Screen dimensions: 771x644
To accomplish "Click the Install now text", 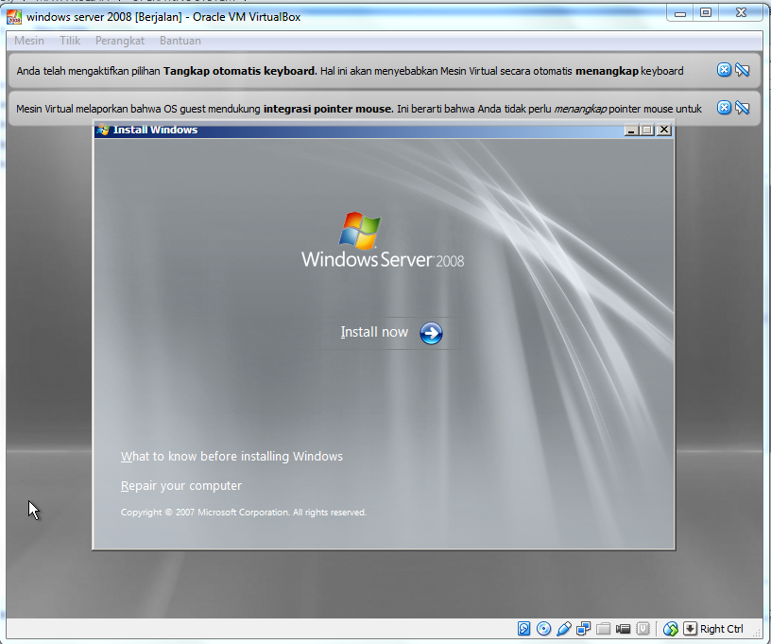I will [374, 332].
